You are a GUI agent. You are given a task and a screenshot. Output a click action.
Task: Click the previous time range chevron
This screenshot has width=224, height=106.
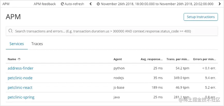click(x=91, y=4)
